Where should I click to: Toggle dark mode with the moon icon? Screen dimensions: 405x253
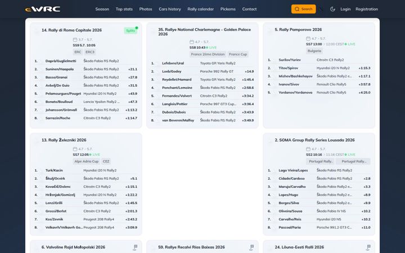pyautogui.click(x=332, y=9)
